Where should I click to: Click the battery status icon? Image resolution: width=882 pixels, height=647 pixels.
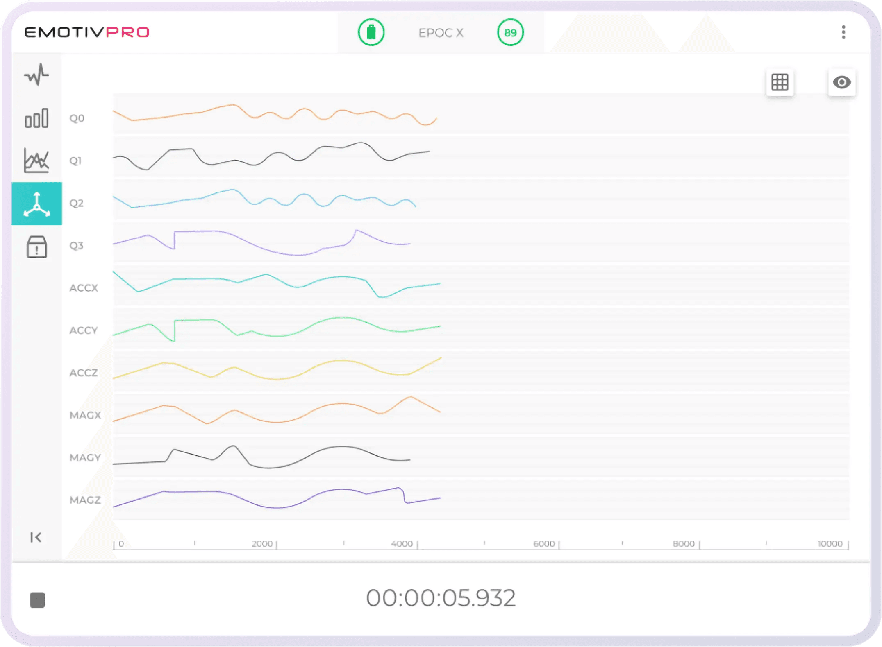coord(371,32)
